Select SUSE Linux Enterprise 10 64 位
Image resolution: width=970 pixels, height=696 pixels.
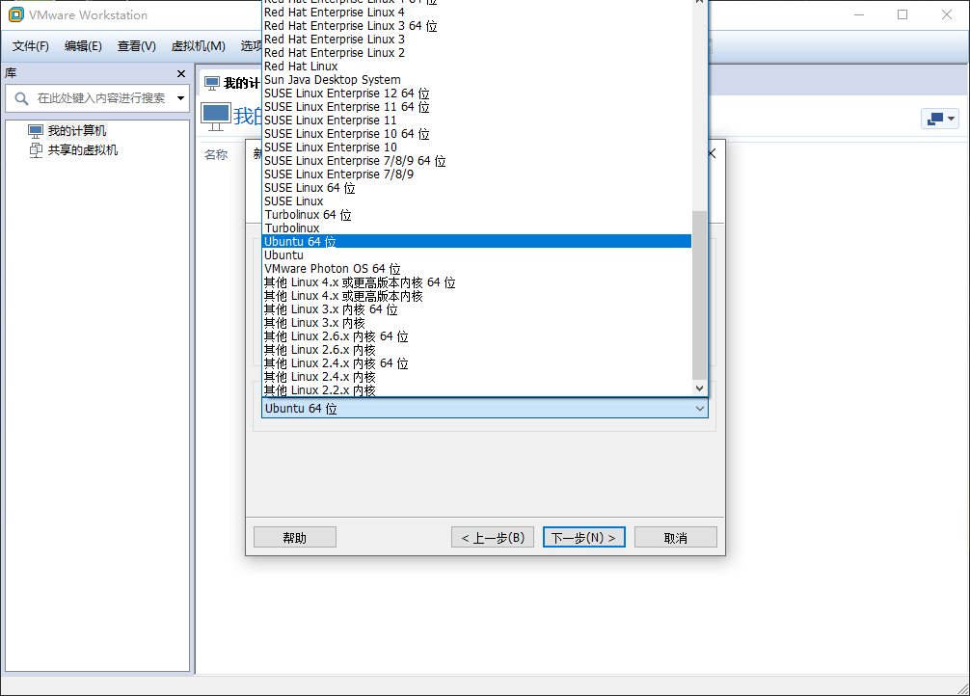[x=477, y=134]
